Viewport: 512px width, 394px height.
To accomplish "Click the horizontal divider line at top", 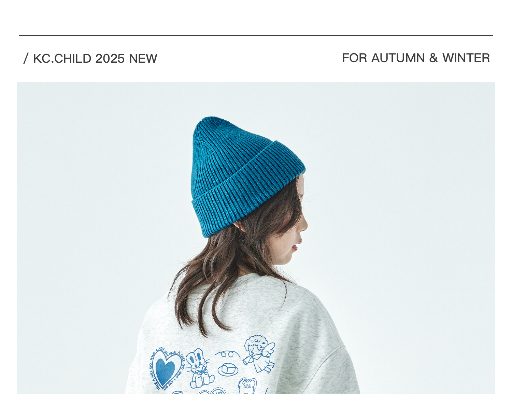I will pos(256,35).
